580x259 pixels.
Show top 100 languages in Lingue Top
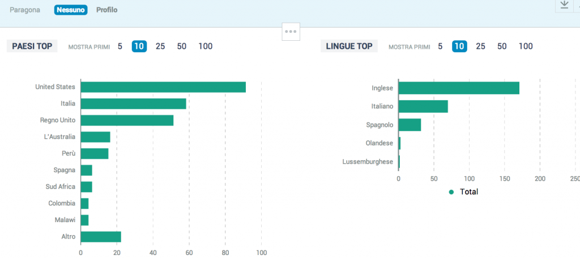coord(526,46)
